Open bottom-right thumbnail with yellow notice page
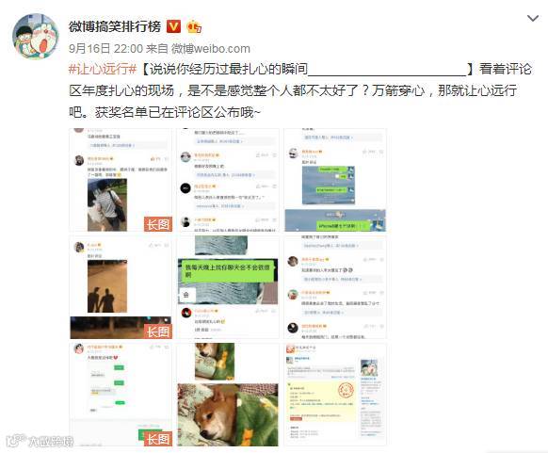Image resolution: width=548 pixels, height=453 pixels. pos(335,395)
